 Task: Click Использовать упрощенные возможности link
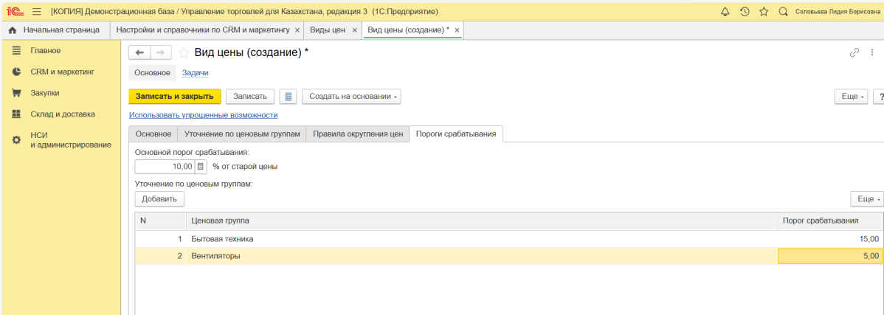(203, 115)
